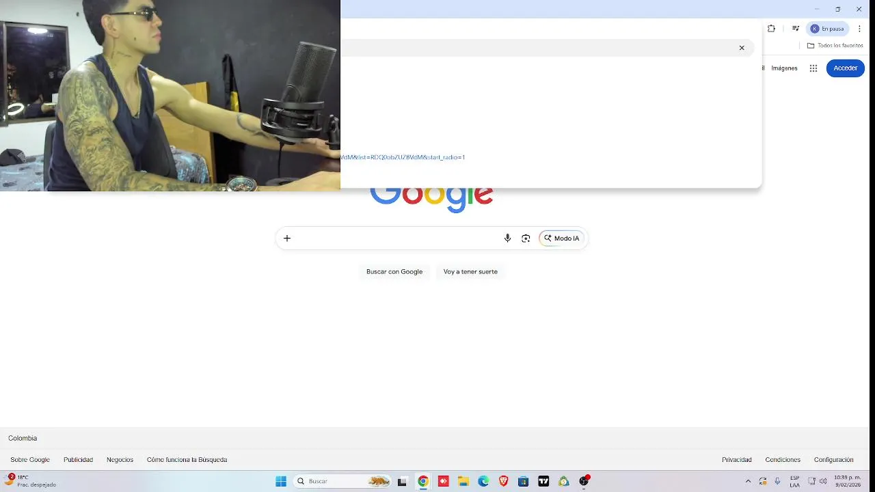Launch Brave browser from the taskbar
875x492 pixels.
(503, 481)
